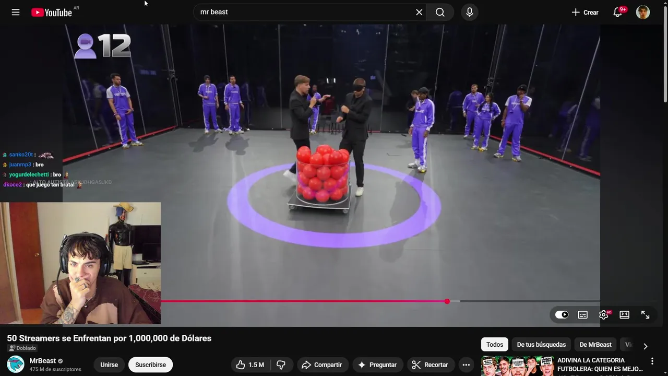This screenshot has width=668, height=376.
Task: Open the more actions ellipsis
Action: point(466,365)
